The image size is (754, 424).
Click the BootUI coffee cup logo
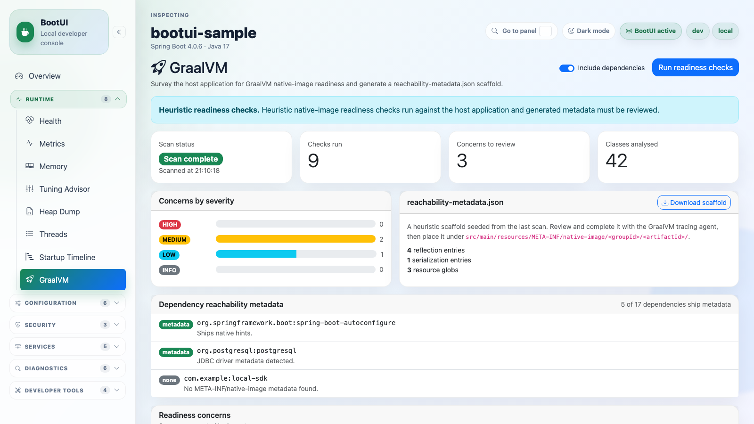(x=25, y=32)
